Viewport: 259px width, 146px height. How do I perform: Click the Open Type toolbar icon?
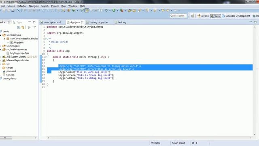pyautogui.click(x=129, y=10)
